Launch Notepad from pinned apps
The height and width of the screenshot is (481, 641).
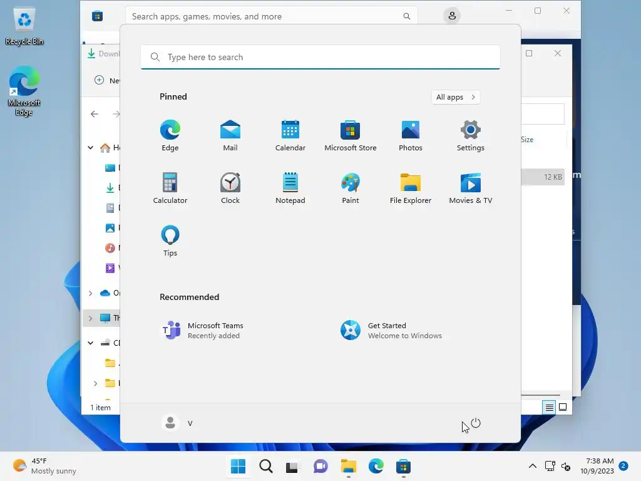[290, 188]
